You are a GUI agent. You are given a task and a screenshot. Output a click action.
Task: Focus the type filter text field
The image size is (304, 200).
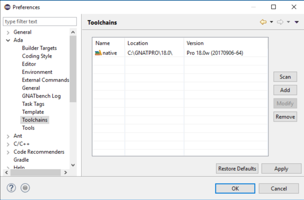click(x=40, y=21)
